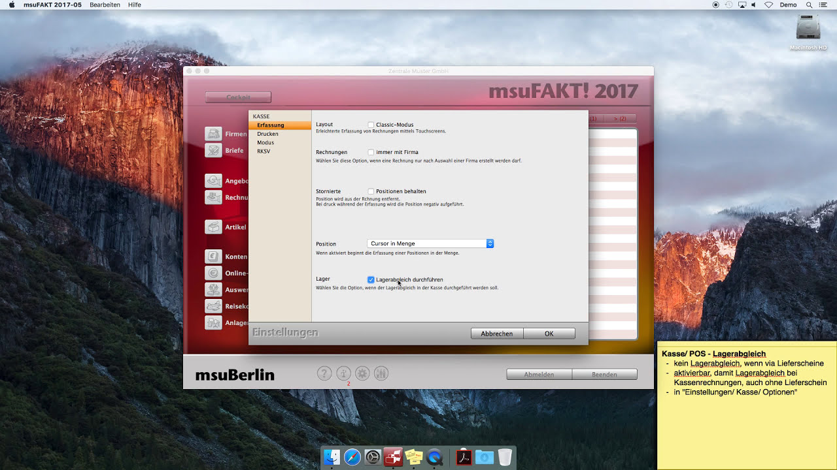This screenshot has width=837, height=470.
Task: Uncheck 'Lagerabgleich durchführen'
Action: click(371, 279)
